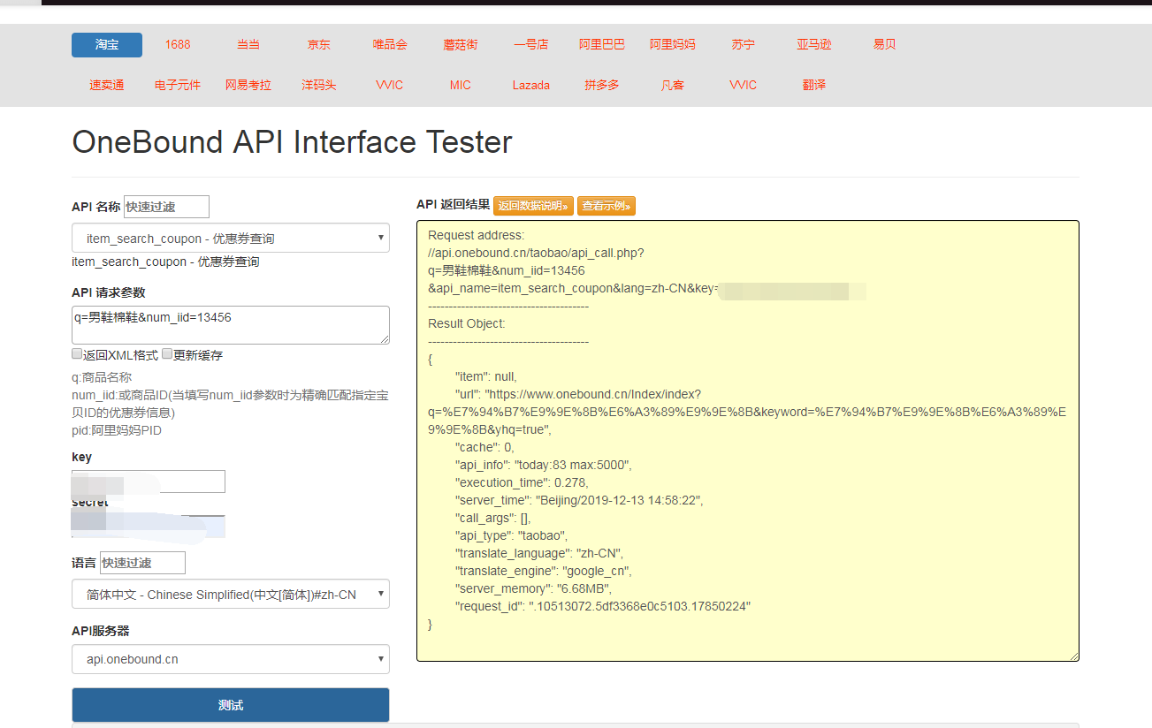Click the 测试 test button

click(x=231, y=705)
